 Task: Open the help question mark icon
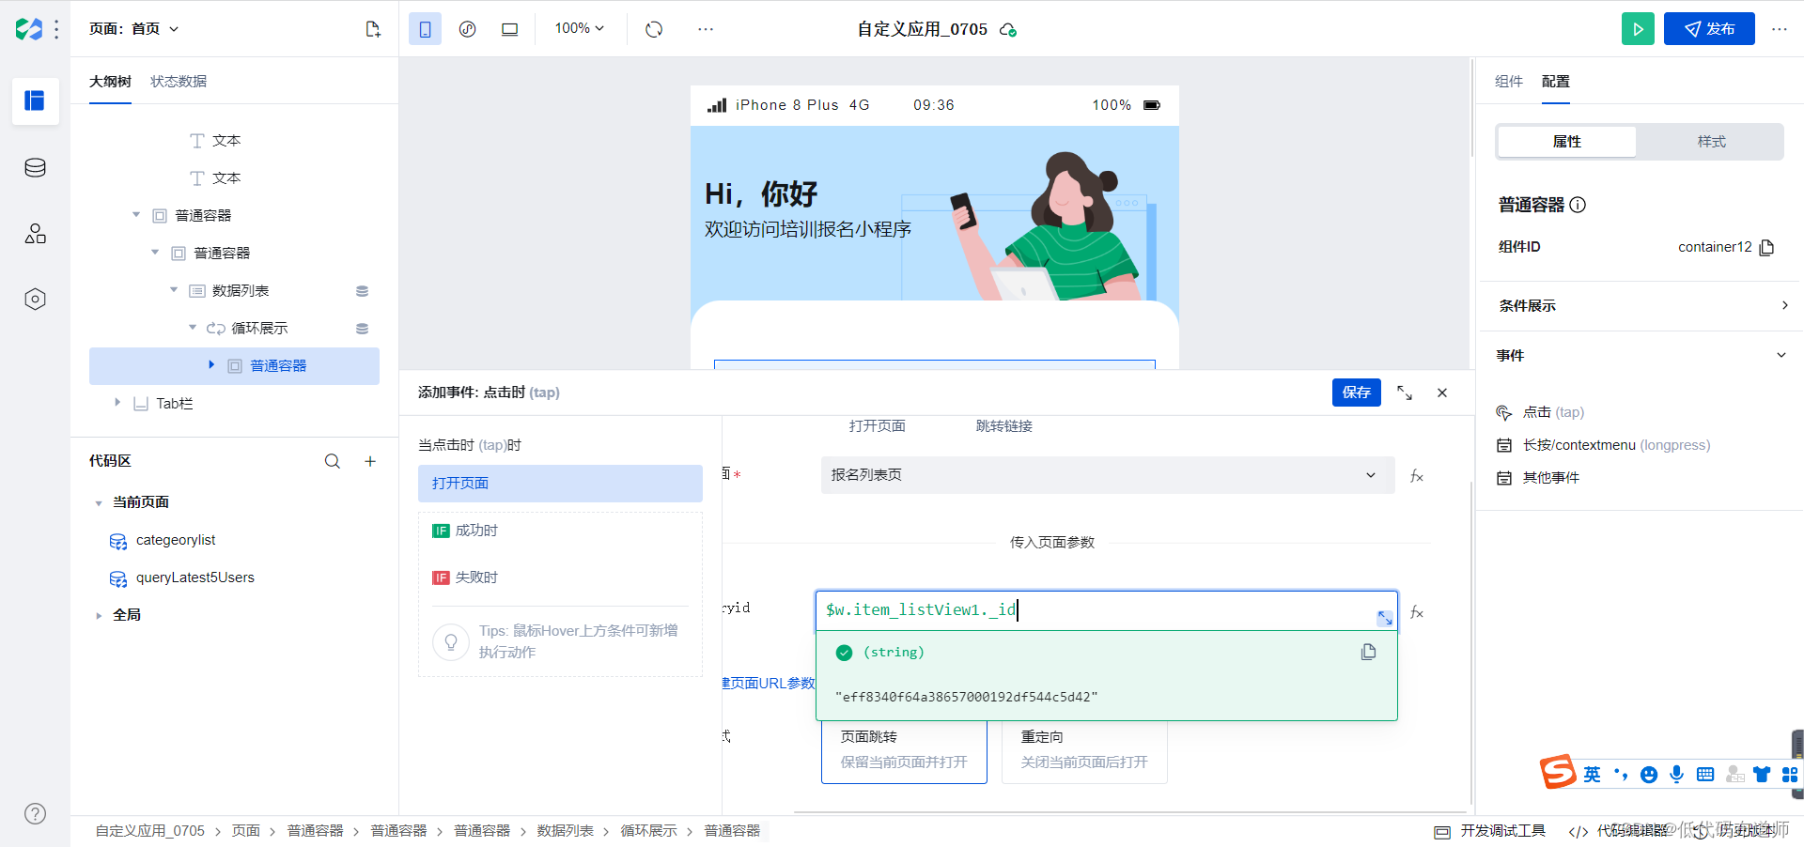[35, 814]
